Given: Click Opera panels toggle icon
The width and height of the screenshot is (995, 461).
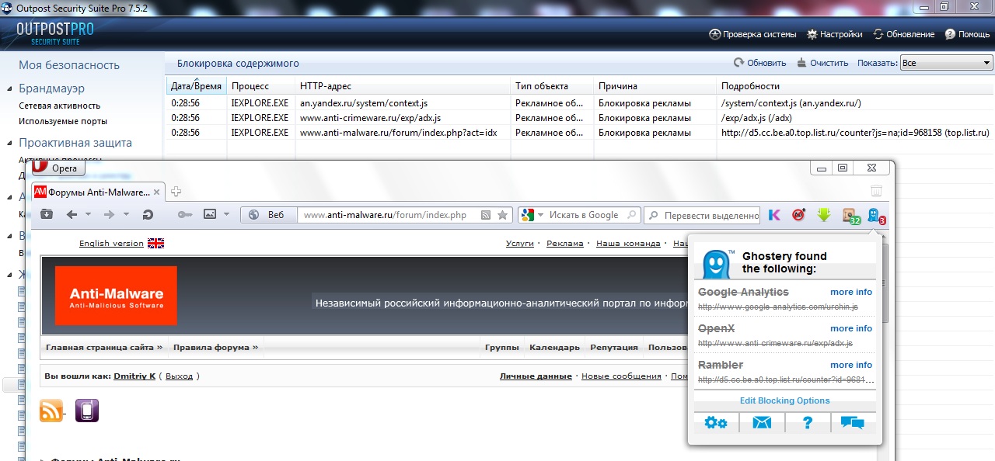Looking at the screenshot, I should 47,215.
